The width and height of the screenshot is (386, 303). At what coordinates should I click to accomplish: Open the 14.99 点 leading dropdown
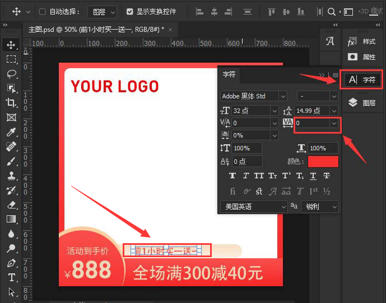pyautogui.click(x=334, y=111)
